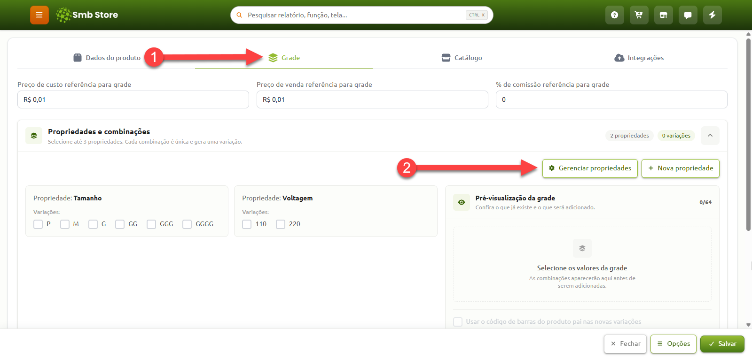Click the Catálogo tab icon

[x=446, y=58]
